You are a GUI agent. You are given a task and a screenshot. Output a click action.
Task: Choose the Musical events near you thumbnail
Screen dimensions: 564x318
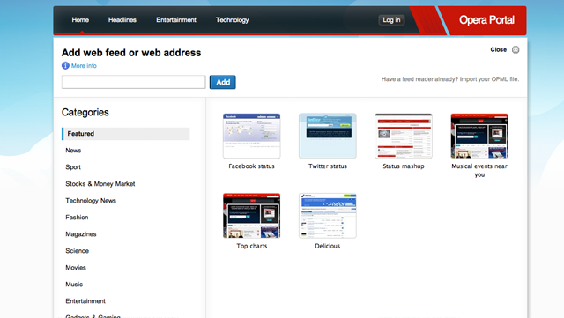click(x=479, y=136)
